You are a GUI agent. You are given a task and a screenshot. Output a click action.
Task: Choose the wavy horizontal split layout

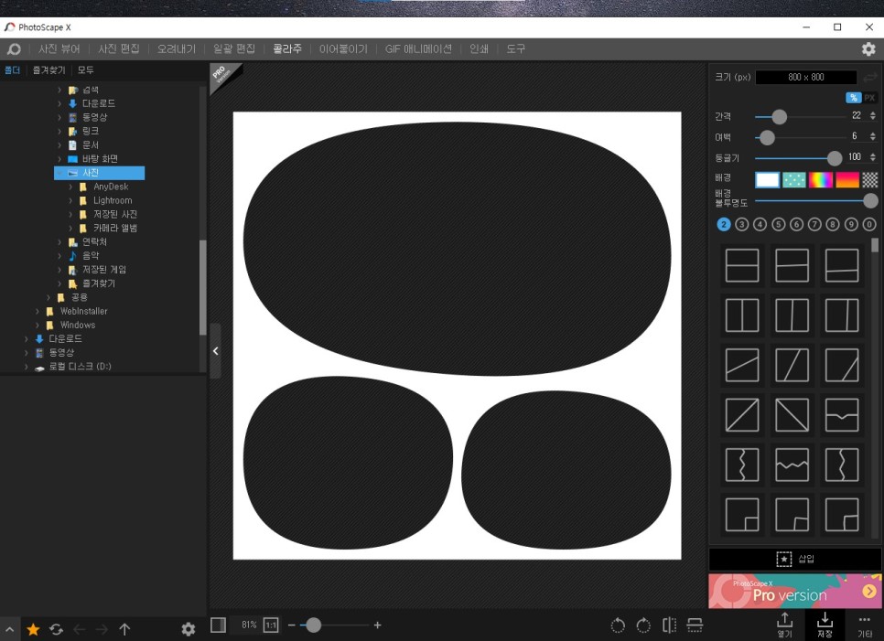(x=792, y=465)
